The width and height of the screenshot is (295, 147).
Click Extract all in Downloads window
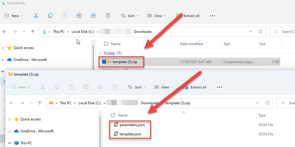(x=188, y=16)
